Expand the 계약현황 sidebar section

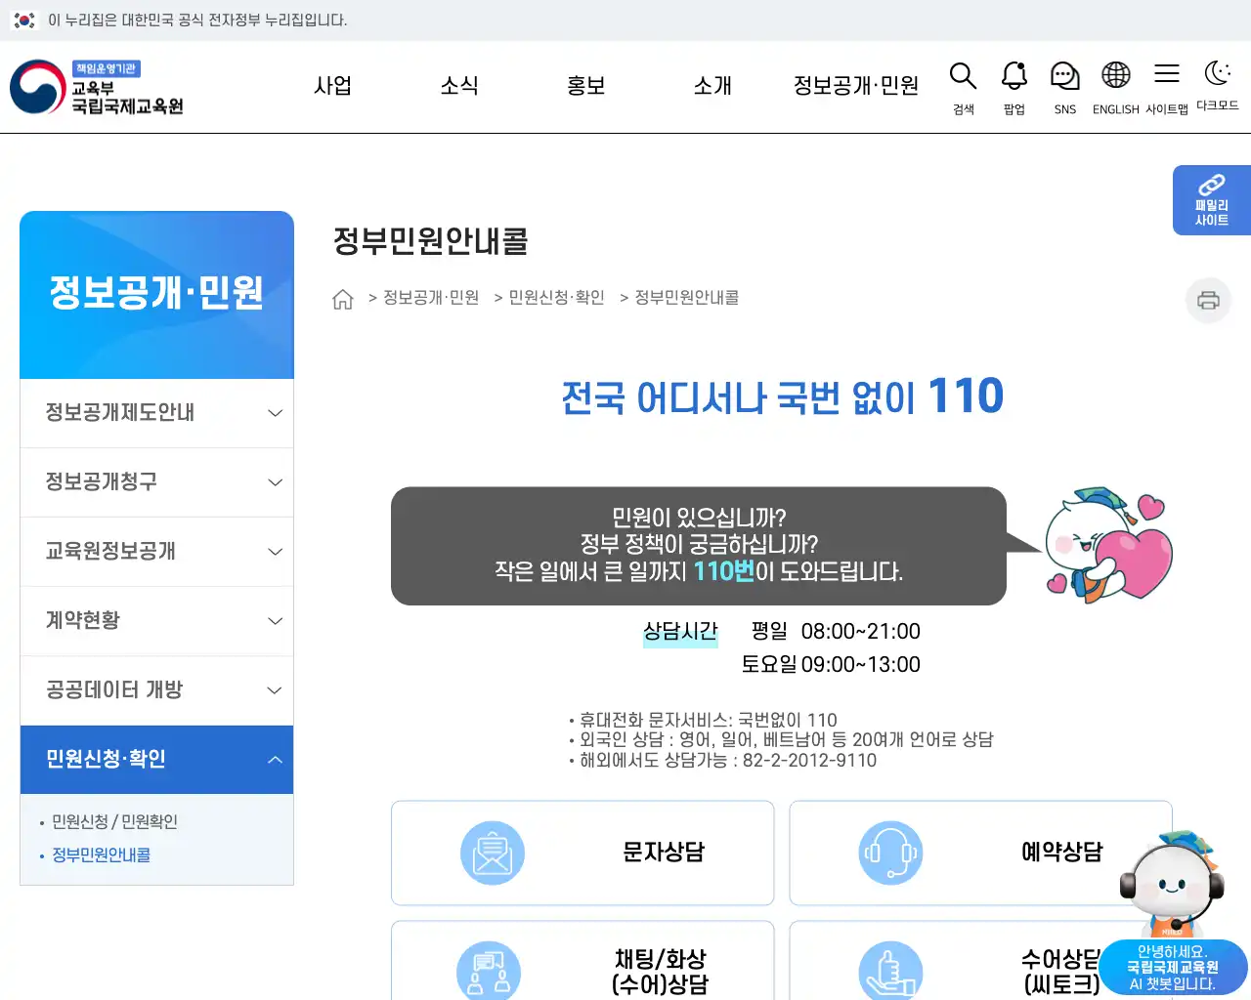pyautogui.click(x=156, y=621)
